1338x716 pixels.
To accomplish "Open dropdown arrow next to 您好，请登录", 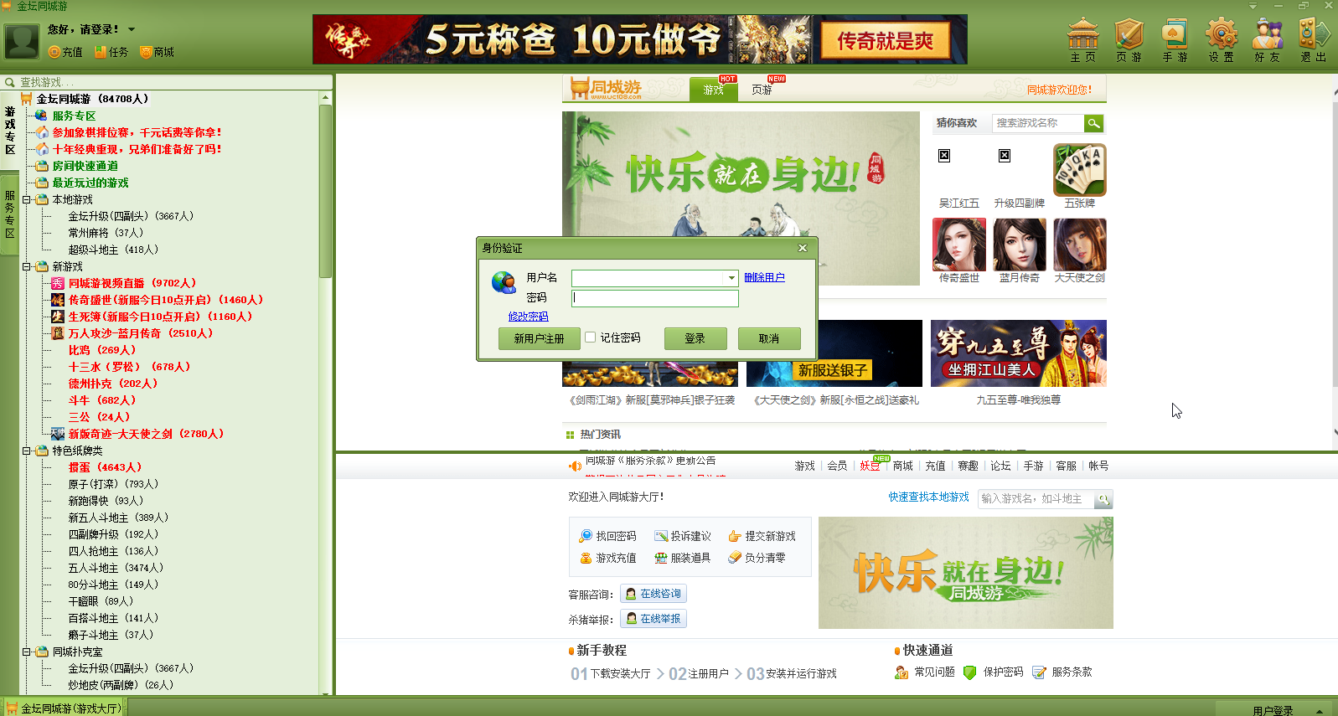I will click(132, 29).
